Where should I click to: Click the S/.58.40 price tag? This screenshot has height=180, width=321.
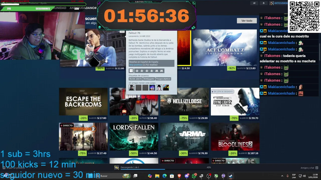152,118
